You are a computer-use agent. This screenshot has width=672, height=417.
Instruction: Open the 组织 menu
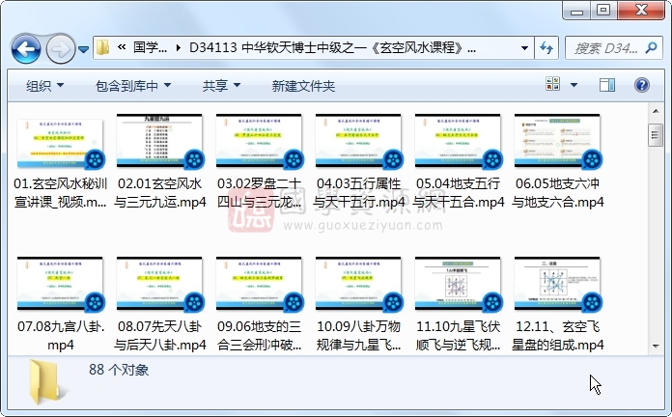(x=45, y=86)
